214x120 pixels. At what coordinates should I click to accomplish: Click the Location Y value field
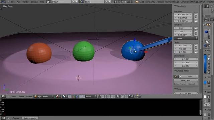[x=183, y=18]
